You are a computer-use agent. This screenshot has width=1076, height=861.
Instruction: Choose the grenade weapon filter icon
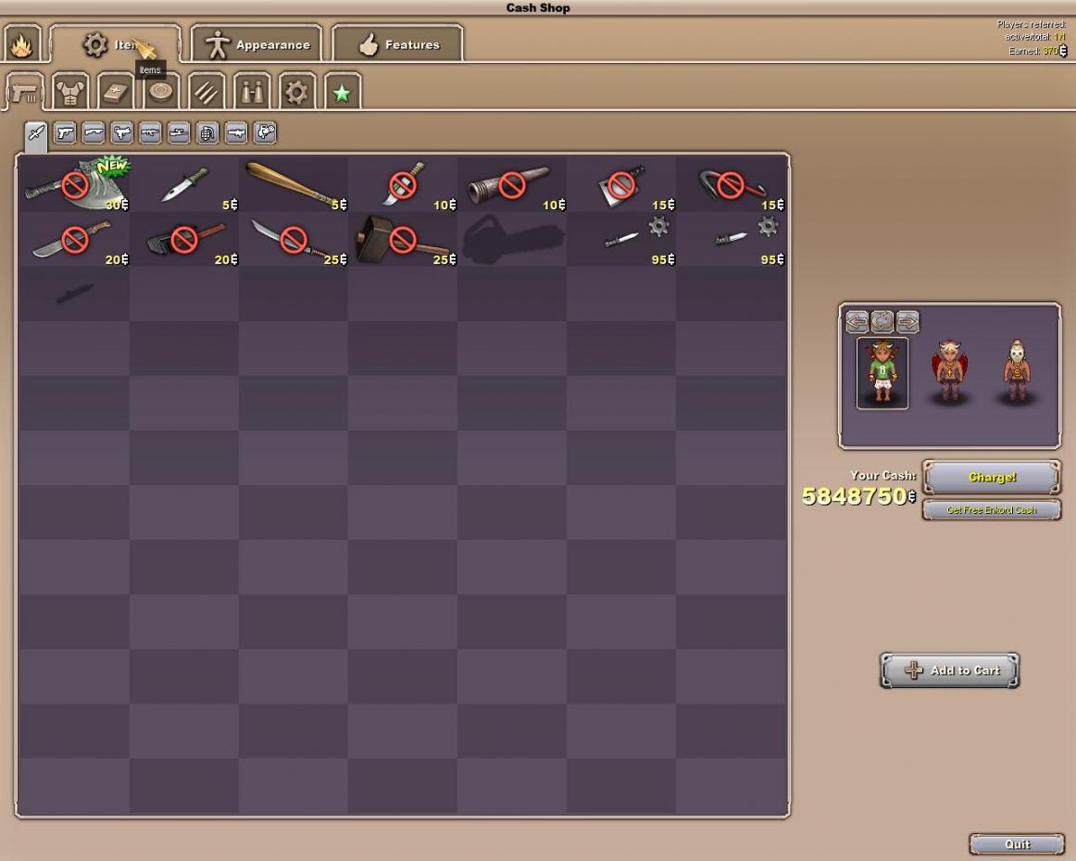pyautogui.click(x=207, y=133)
